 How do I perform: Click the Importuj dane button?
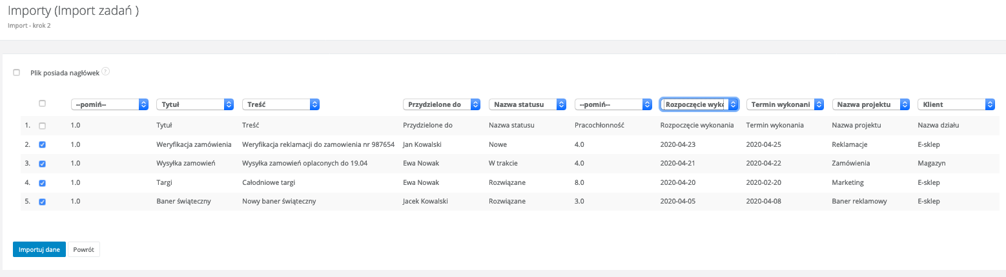point(39,249)
